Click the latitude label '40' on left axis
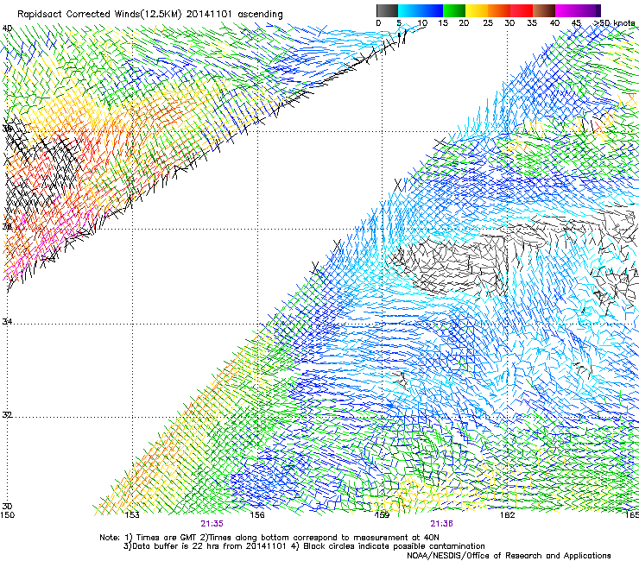This screenshot has width=639, height=561. [x=7, y=28]
